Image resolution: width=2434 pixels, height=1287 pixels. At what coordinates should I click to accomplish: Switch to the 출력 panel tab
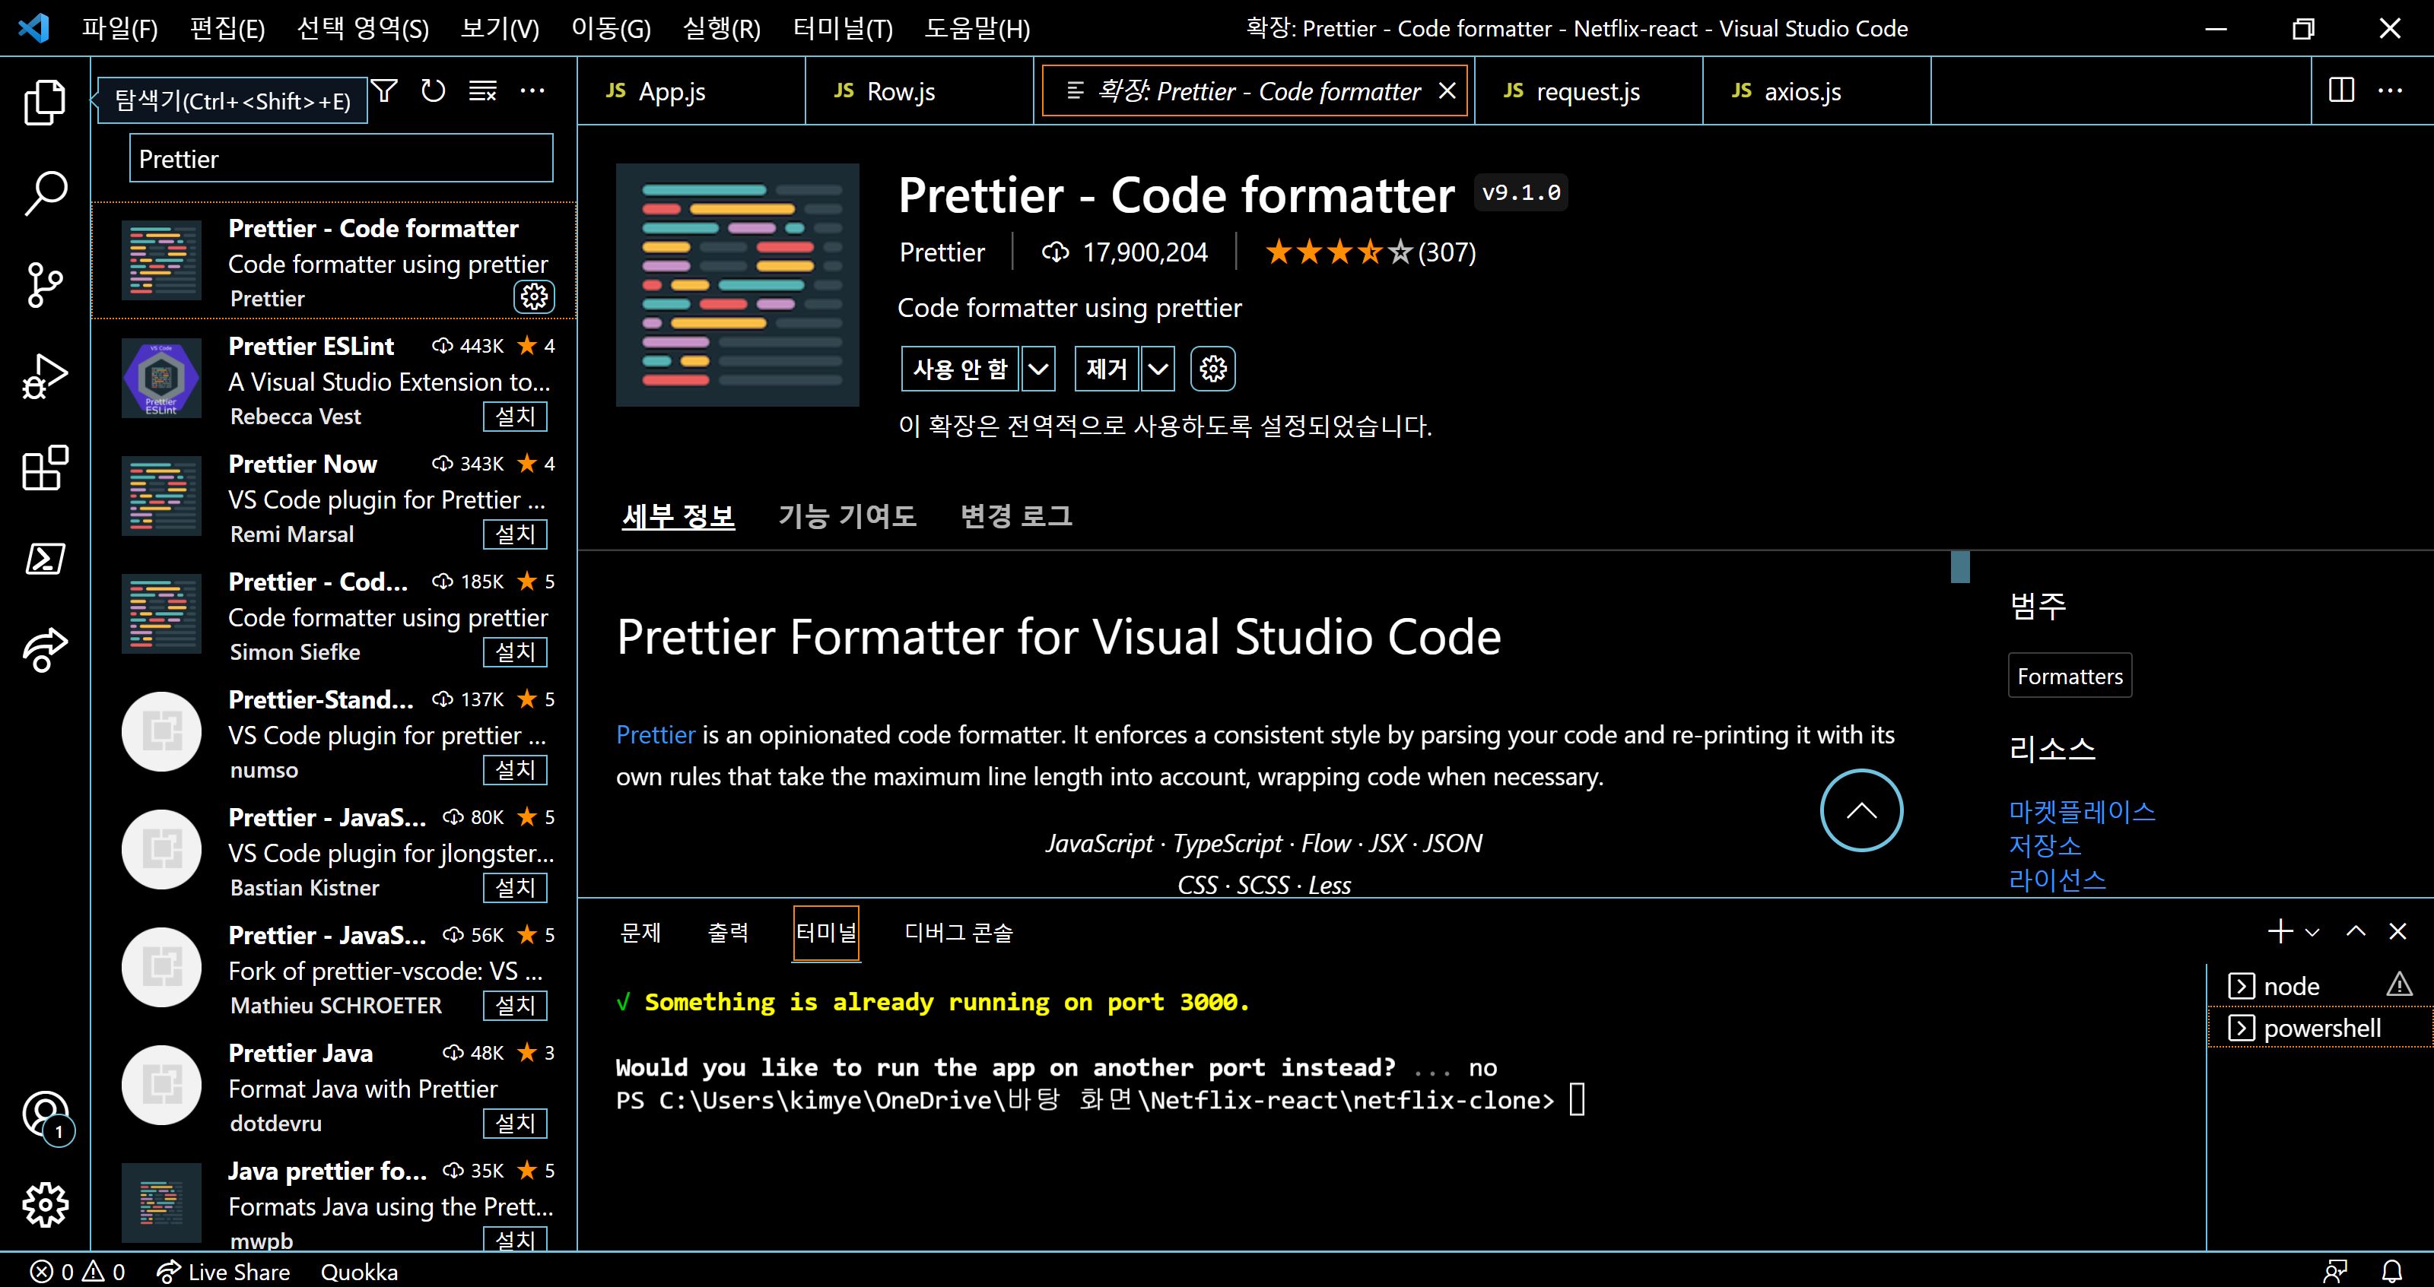(728, 932)
